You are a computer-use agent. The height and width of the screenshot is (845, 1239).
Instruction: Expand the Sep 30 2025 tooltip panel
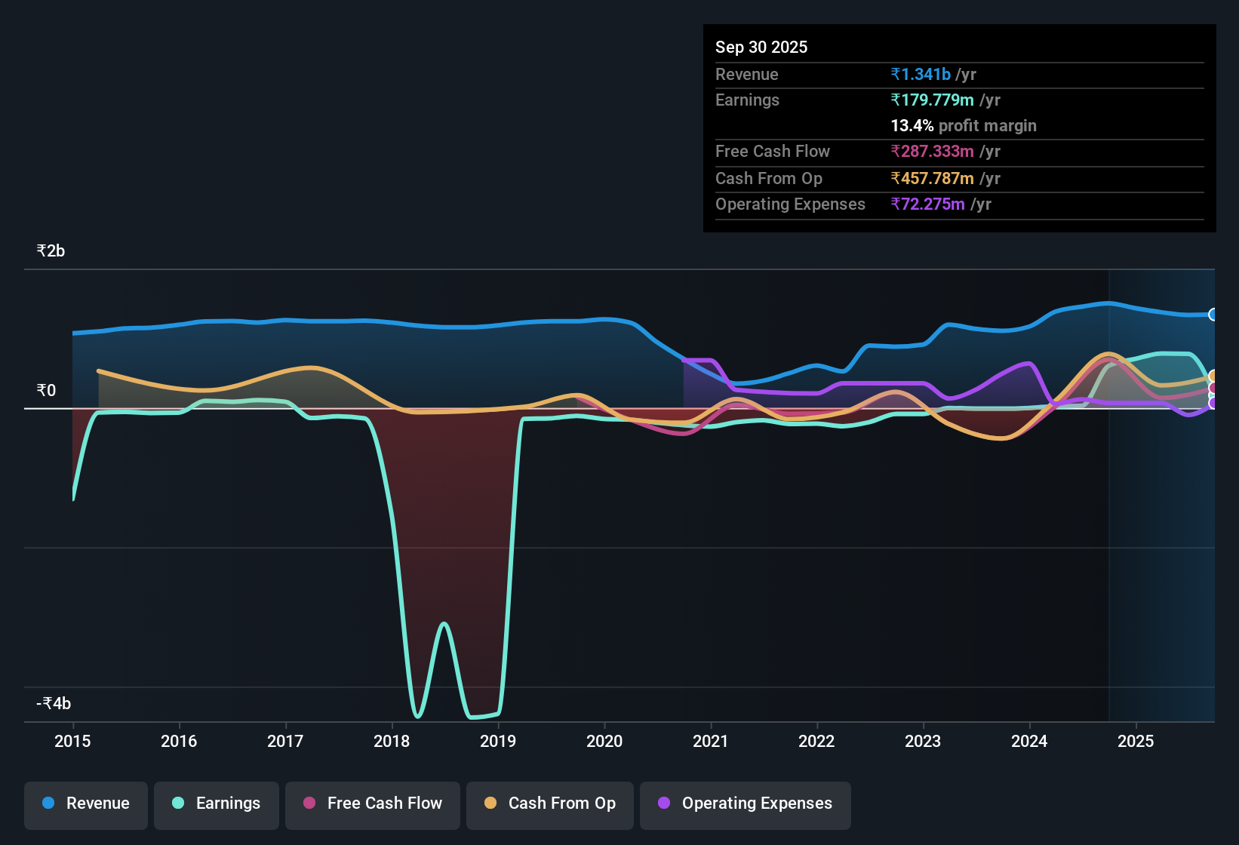pos(761,47)
